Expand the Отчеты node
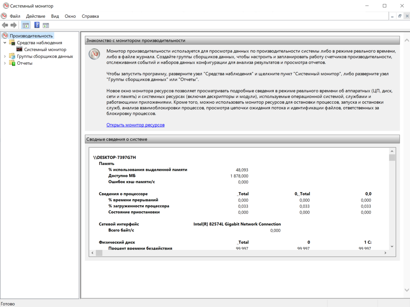Image resolution: width=410 pixels, height=307 pixels. (x=5, y=63)
